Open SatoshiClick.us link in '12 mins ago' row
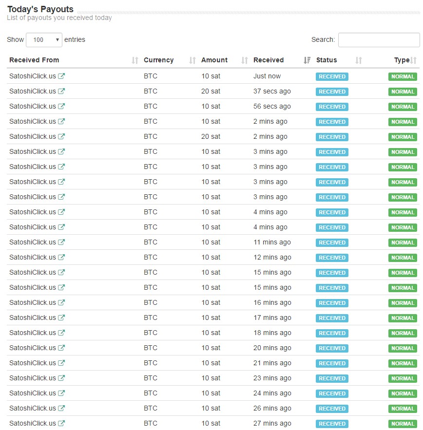Screen dimensions: 423x430 coord(33,257)
